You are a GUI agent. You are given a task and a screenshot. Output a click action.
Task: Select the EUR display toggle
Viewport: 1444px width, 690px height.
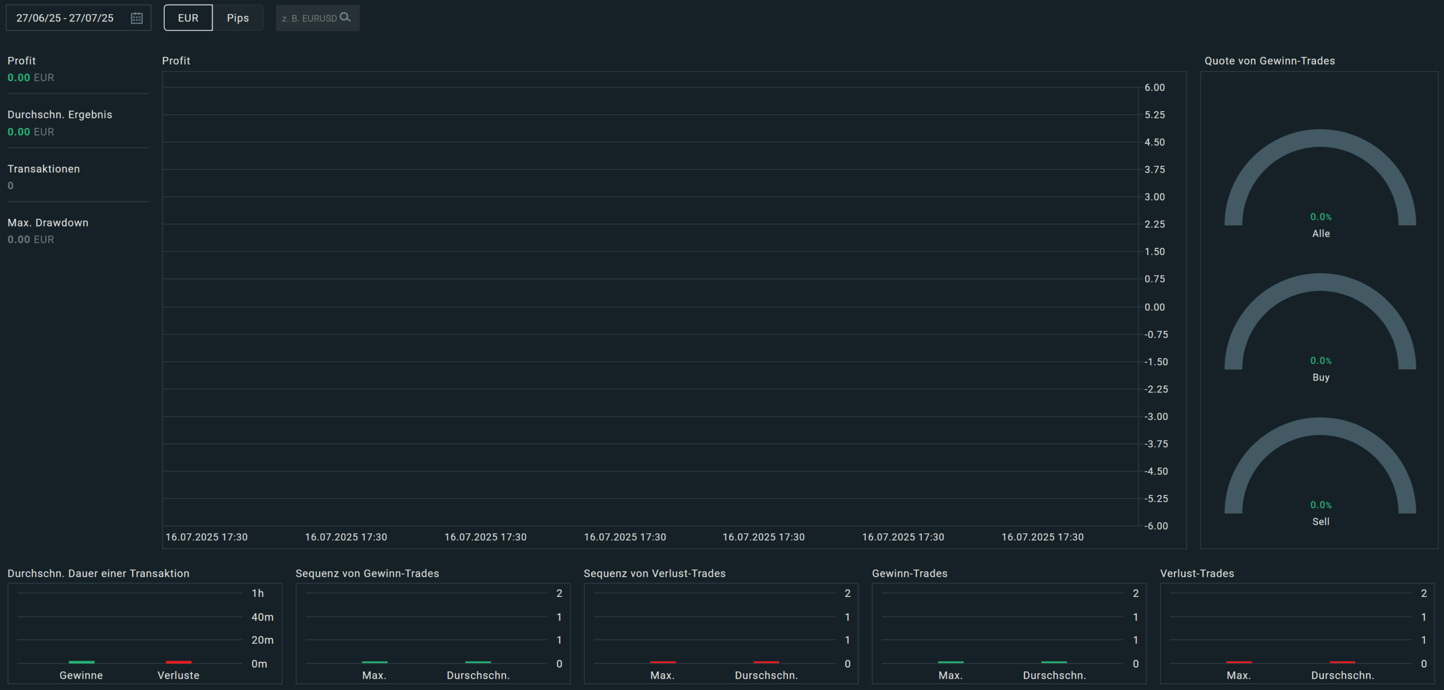(188, 18)
